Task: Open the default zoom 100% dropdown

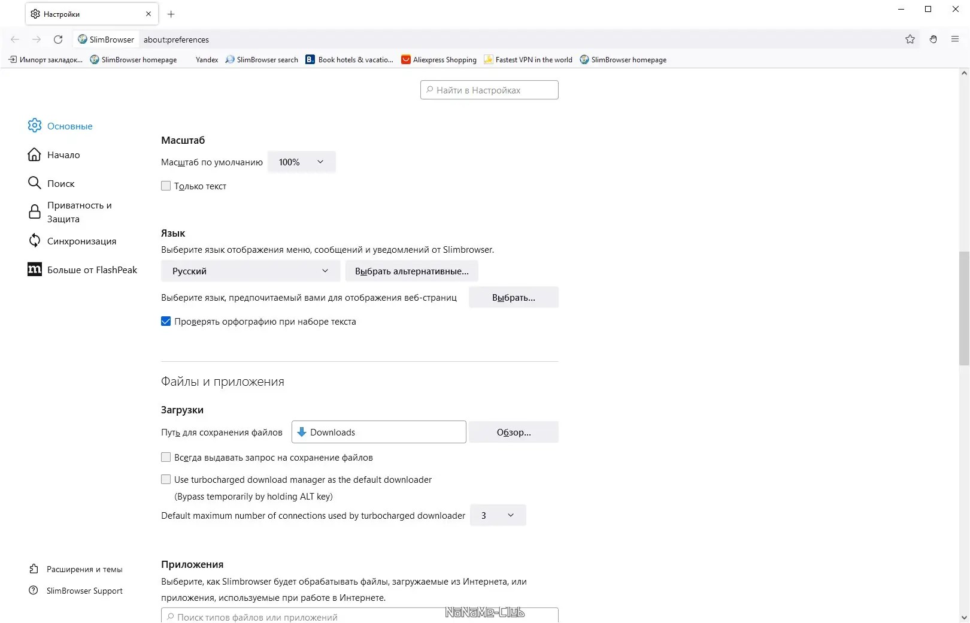Action: [301, 162]
